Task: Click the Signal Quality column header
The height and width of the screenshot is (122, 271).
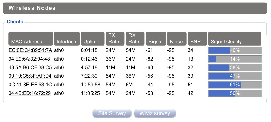Action: tap(235, 39)
